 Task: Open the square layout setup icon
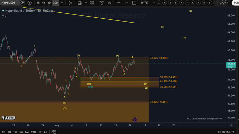(134, 3)
